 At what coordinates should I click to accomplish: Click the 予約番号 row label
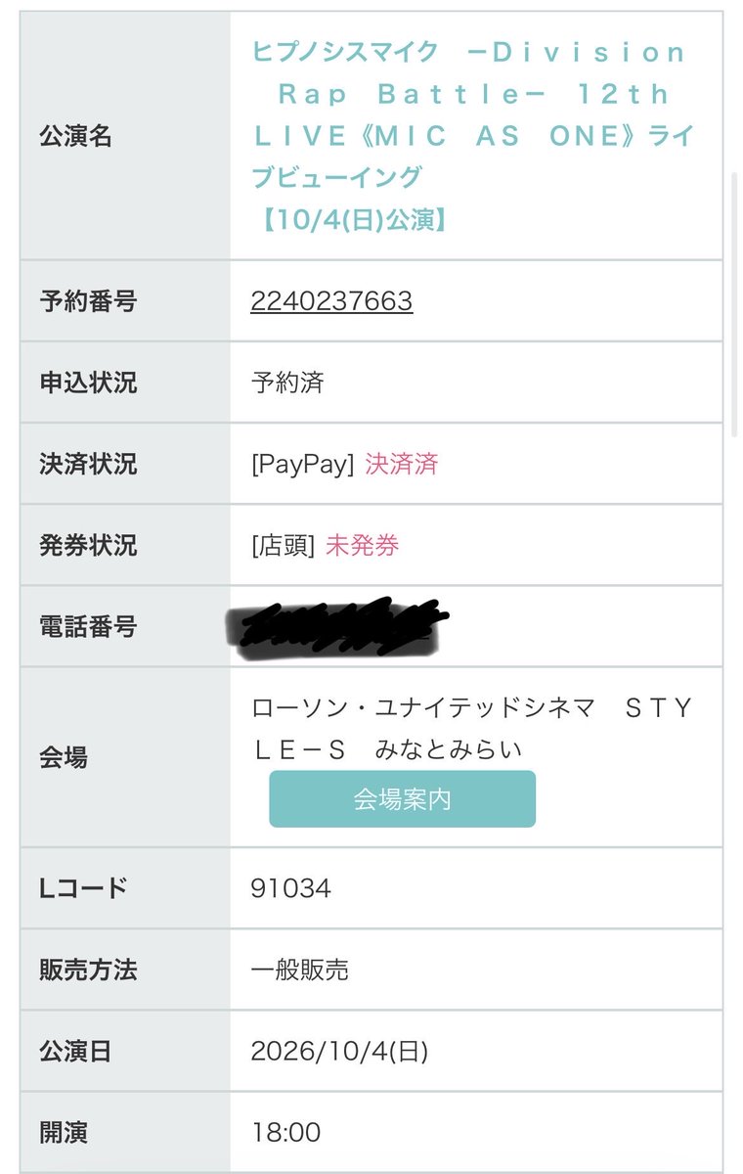click(88, 301)
